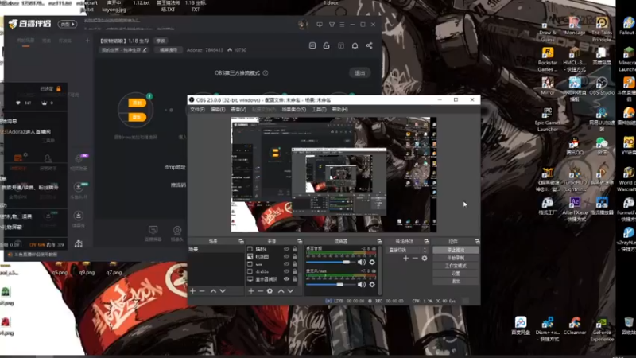Open 工具(T) menu in OBS
Image resolution: width=636 pixels, height=358 pixels.
(x=319, y=110)
